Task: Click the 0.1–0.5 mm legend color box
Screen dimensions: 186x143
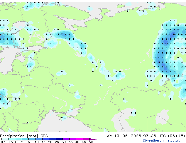Action: 5,139
